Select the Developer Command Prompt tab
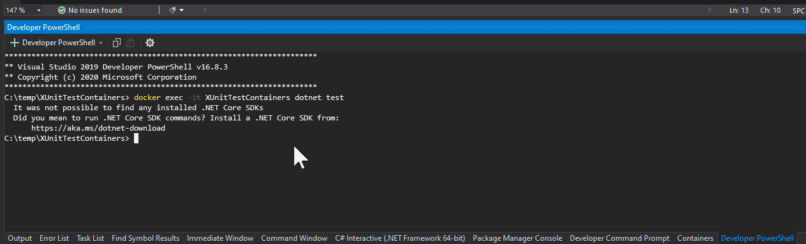The width and height of the screenshot is (806, 244). [x=620, y=238]
